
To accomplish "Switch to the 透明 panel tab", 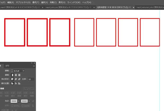I will 7,66.
